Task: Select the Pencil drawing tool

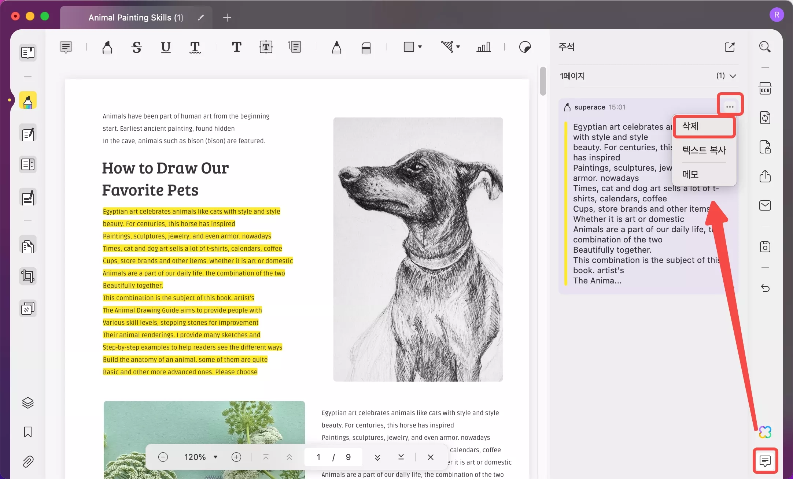Action: [336, 47]
